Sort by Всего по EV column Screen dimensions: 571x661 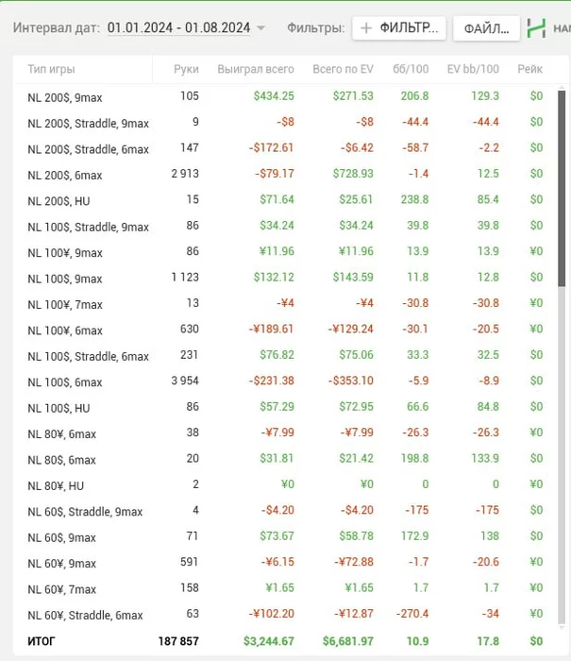click(343, 70)
